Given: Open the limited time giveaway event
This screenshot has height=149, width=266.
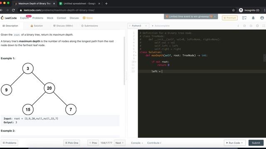Looking at the screenshot, I should pyautogui.click(x=190, y=17).
